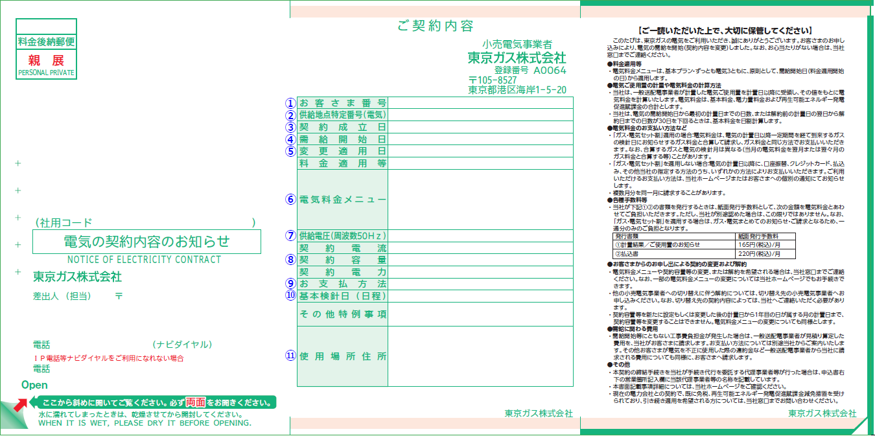Click the 契約成立日 row label

pyautogui.click(x=342, y=127)
